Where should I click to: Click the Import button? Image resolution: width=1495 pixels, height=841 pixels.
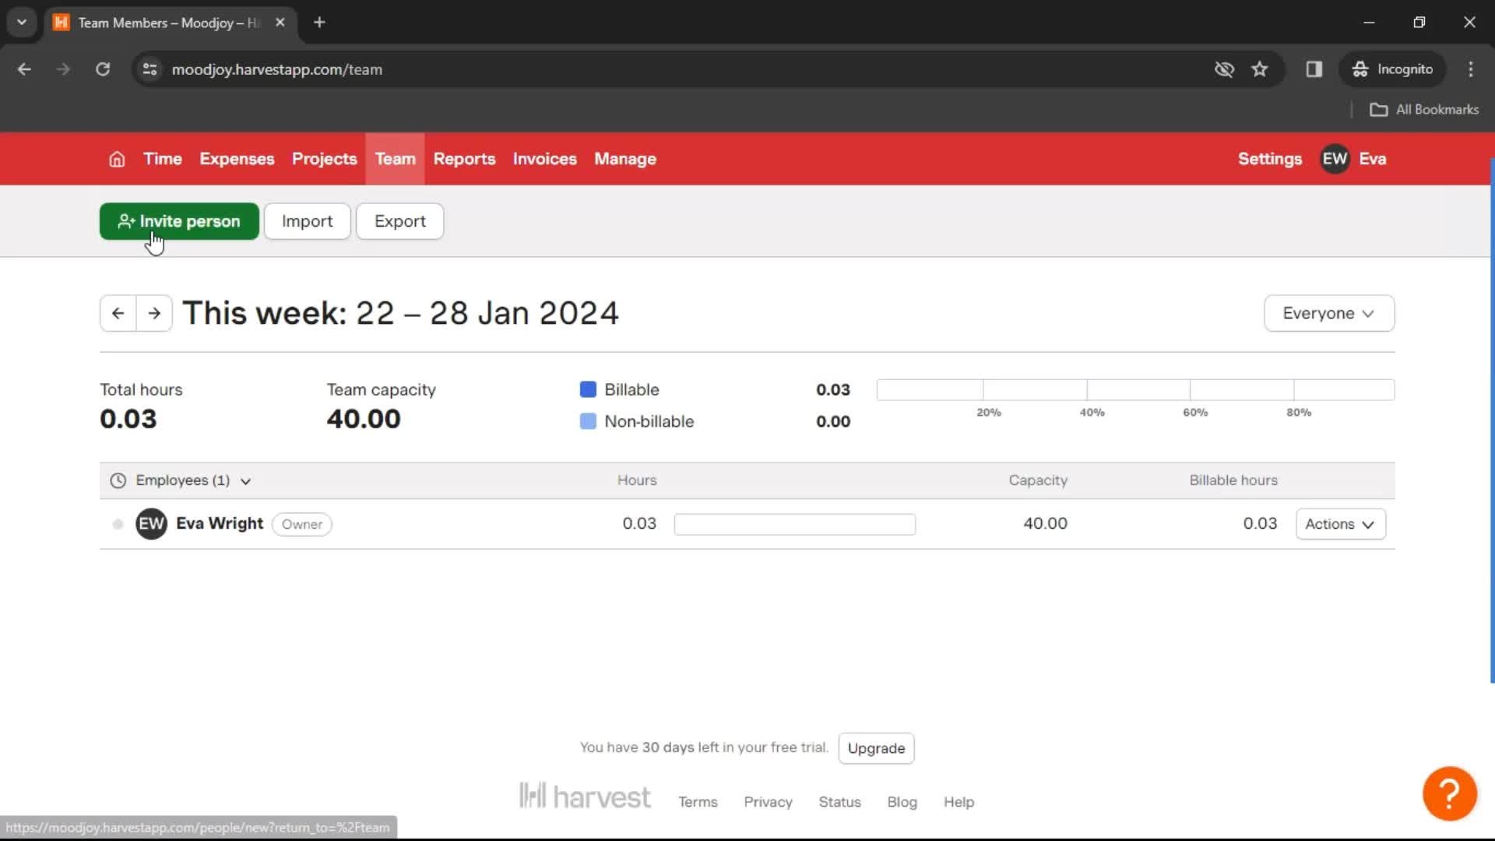pyautogui.click(x=307, y=221)
